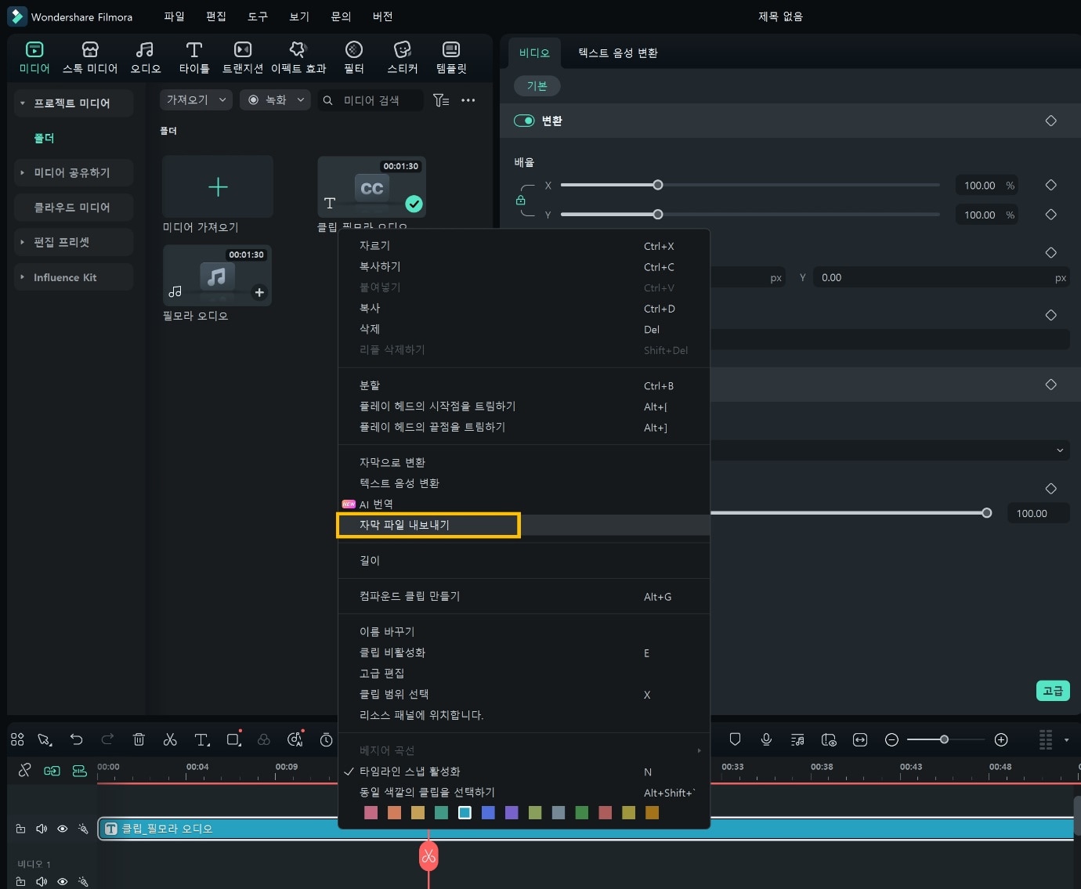The height and width of the screenshot is (889, 1081).
Task: Toggle the chain-link unlink icon beside ruler
Action: click(24, 771)
